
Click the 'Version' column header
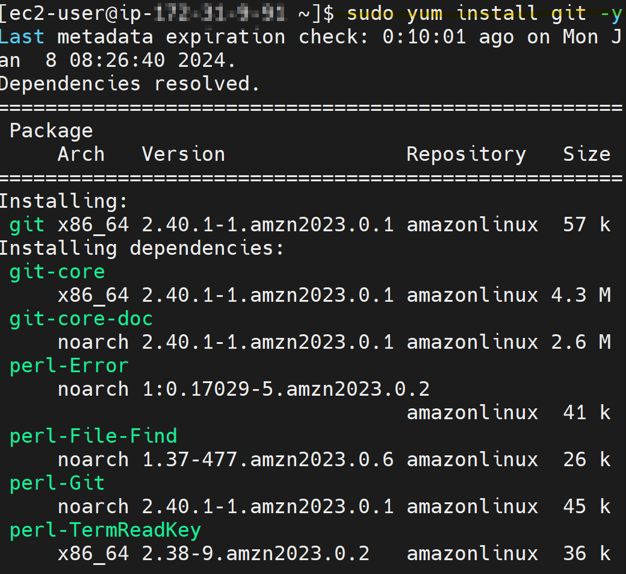184,154
